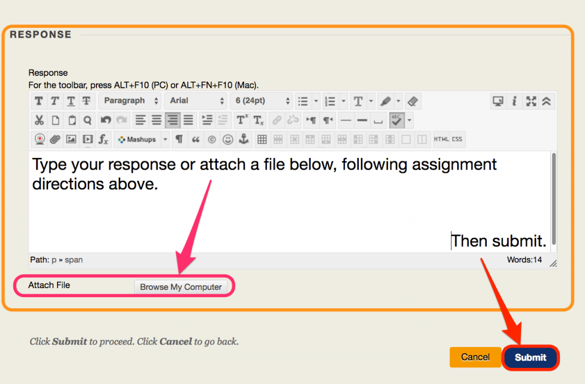Apply highlight color marker

(x=386, y=101)
